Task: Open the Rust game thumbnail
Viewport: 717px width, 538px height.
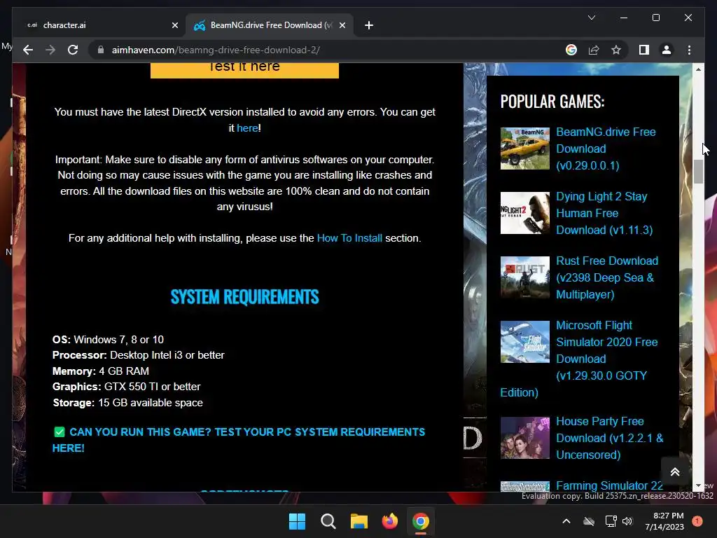Action: pyautogui.click(x=525, y=277)
